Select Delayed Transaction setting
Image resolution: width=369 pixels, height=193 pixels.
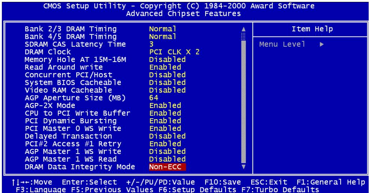tap(68, 136)
